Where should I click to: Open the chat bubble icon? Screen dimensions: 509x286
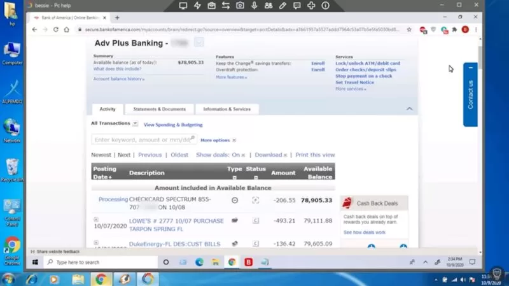(x=296, y=6)
